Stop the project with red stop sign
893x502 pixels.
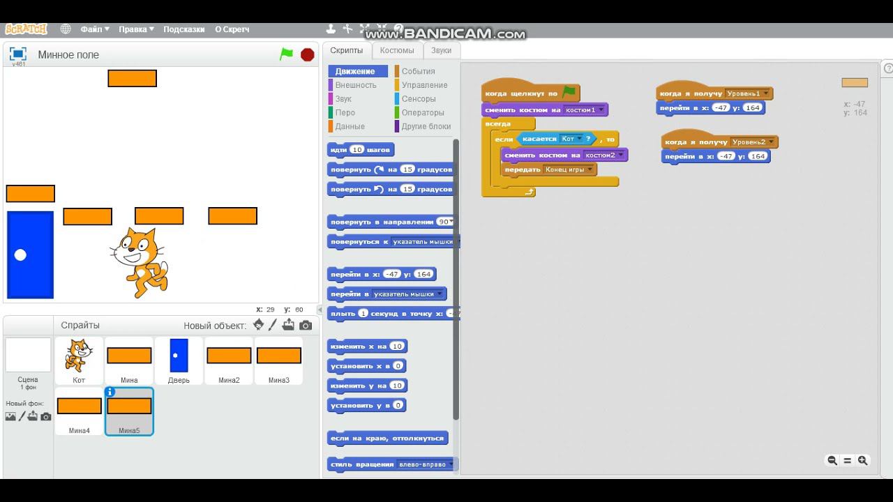point(308,54)
